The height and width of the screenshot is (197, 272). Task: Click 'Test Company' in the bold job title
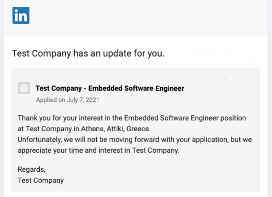(59, 88)
